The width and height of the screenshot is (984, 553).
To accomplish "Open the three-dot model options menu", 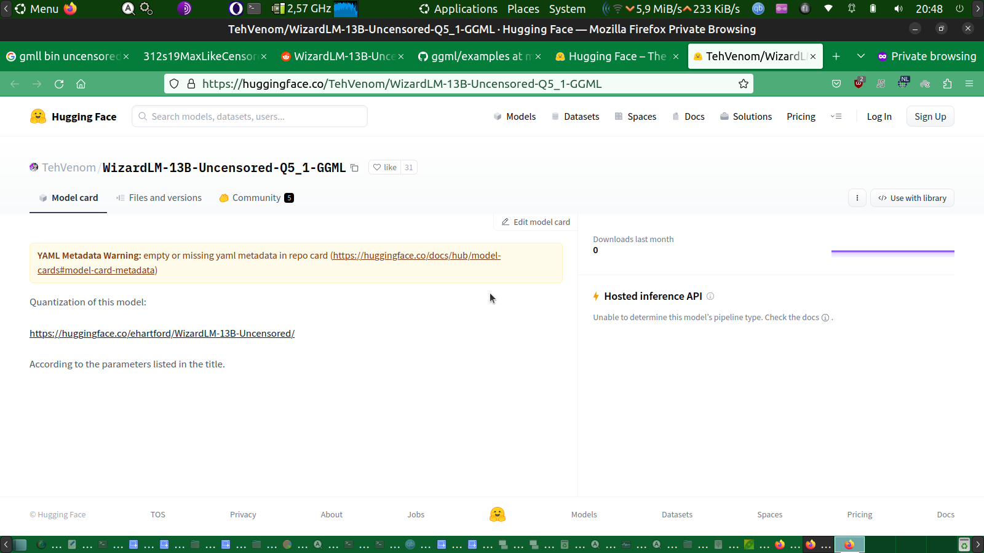I will click(x=857, y=198).
